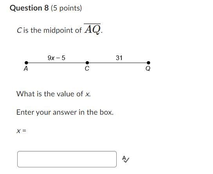This screenshot has width=213, height=174.
Task: Click the line between points A and C
Action: pyautogui.click(x=57, y=63)
